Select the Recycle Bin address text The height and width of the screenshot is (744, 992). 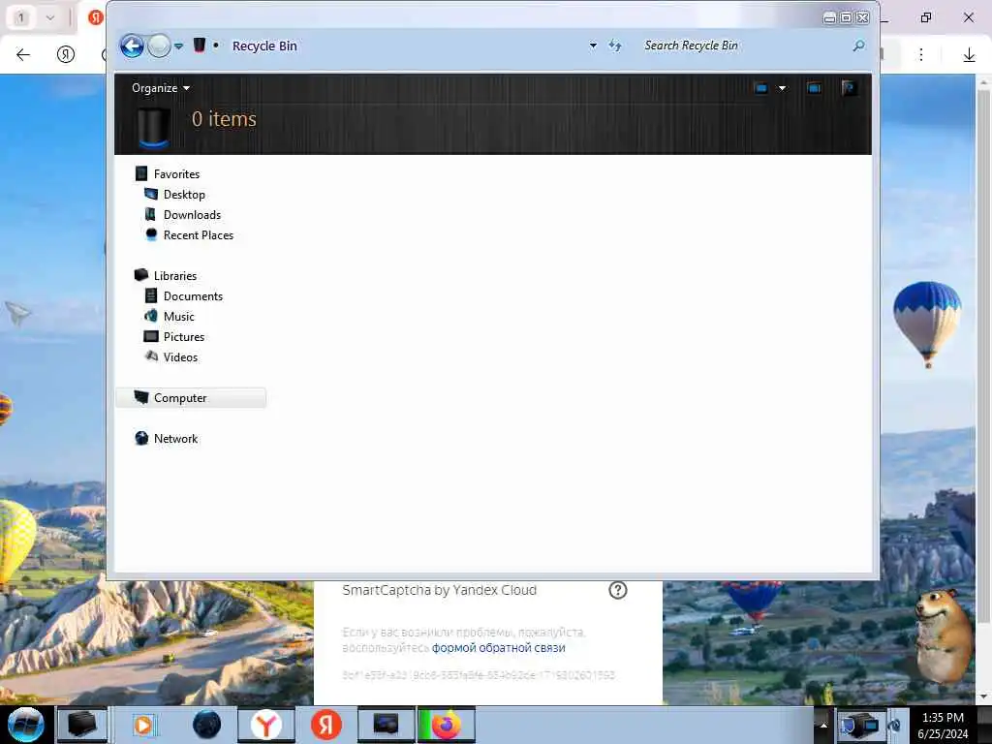264,46
